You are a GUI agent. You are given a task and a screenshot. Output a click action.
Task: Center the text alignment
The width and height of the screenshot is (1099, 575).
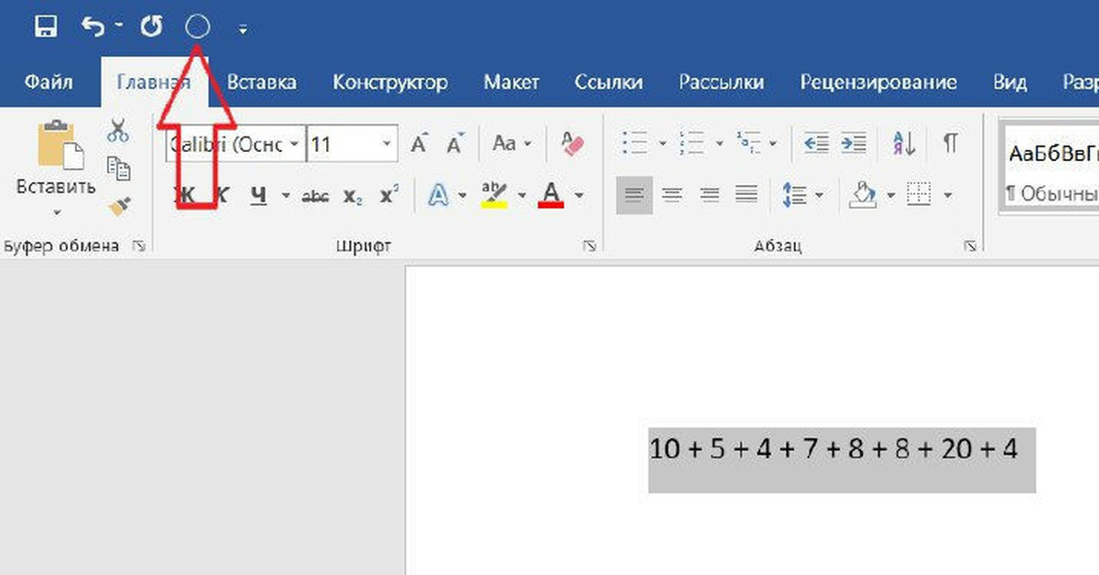(672, 195)
